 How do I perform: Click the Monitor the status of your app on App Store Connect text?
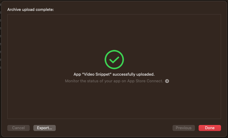coord(114,81)
